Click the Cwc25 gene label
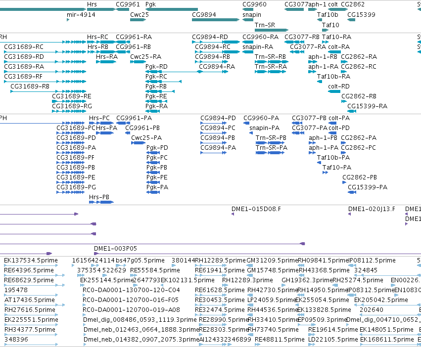This screenshot has height=347, width=421. tap(140, 14)
